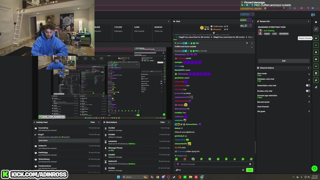
Task: Click the green circular help button
Action: tap(314, 168)
